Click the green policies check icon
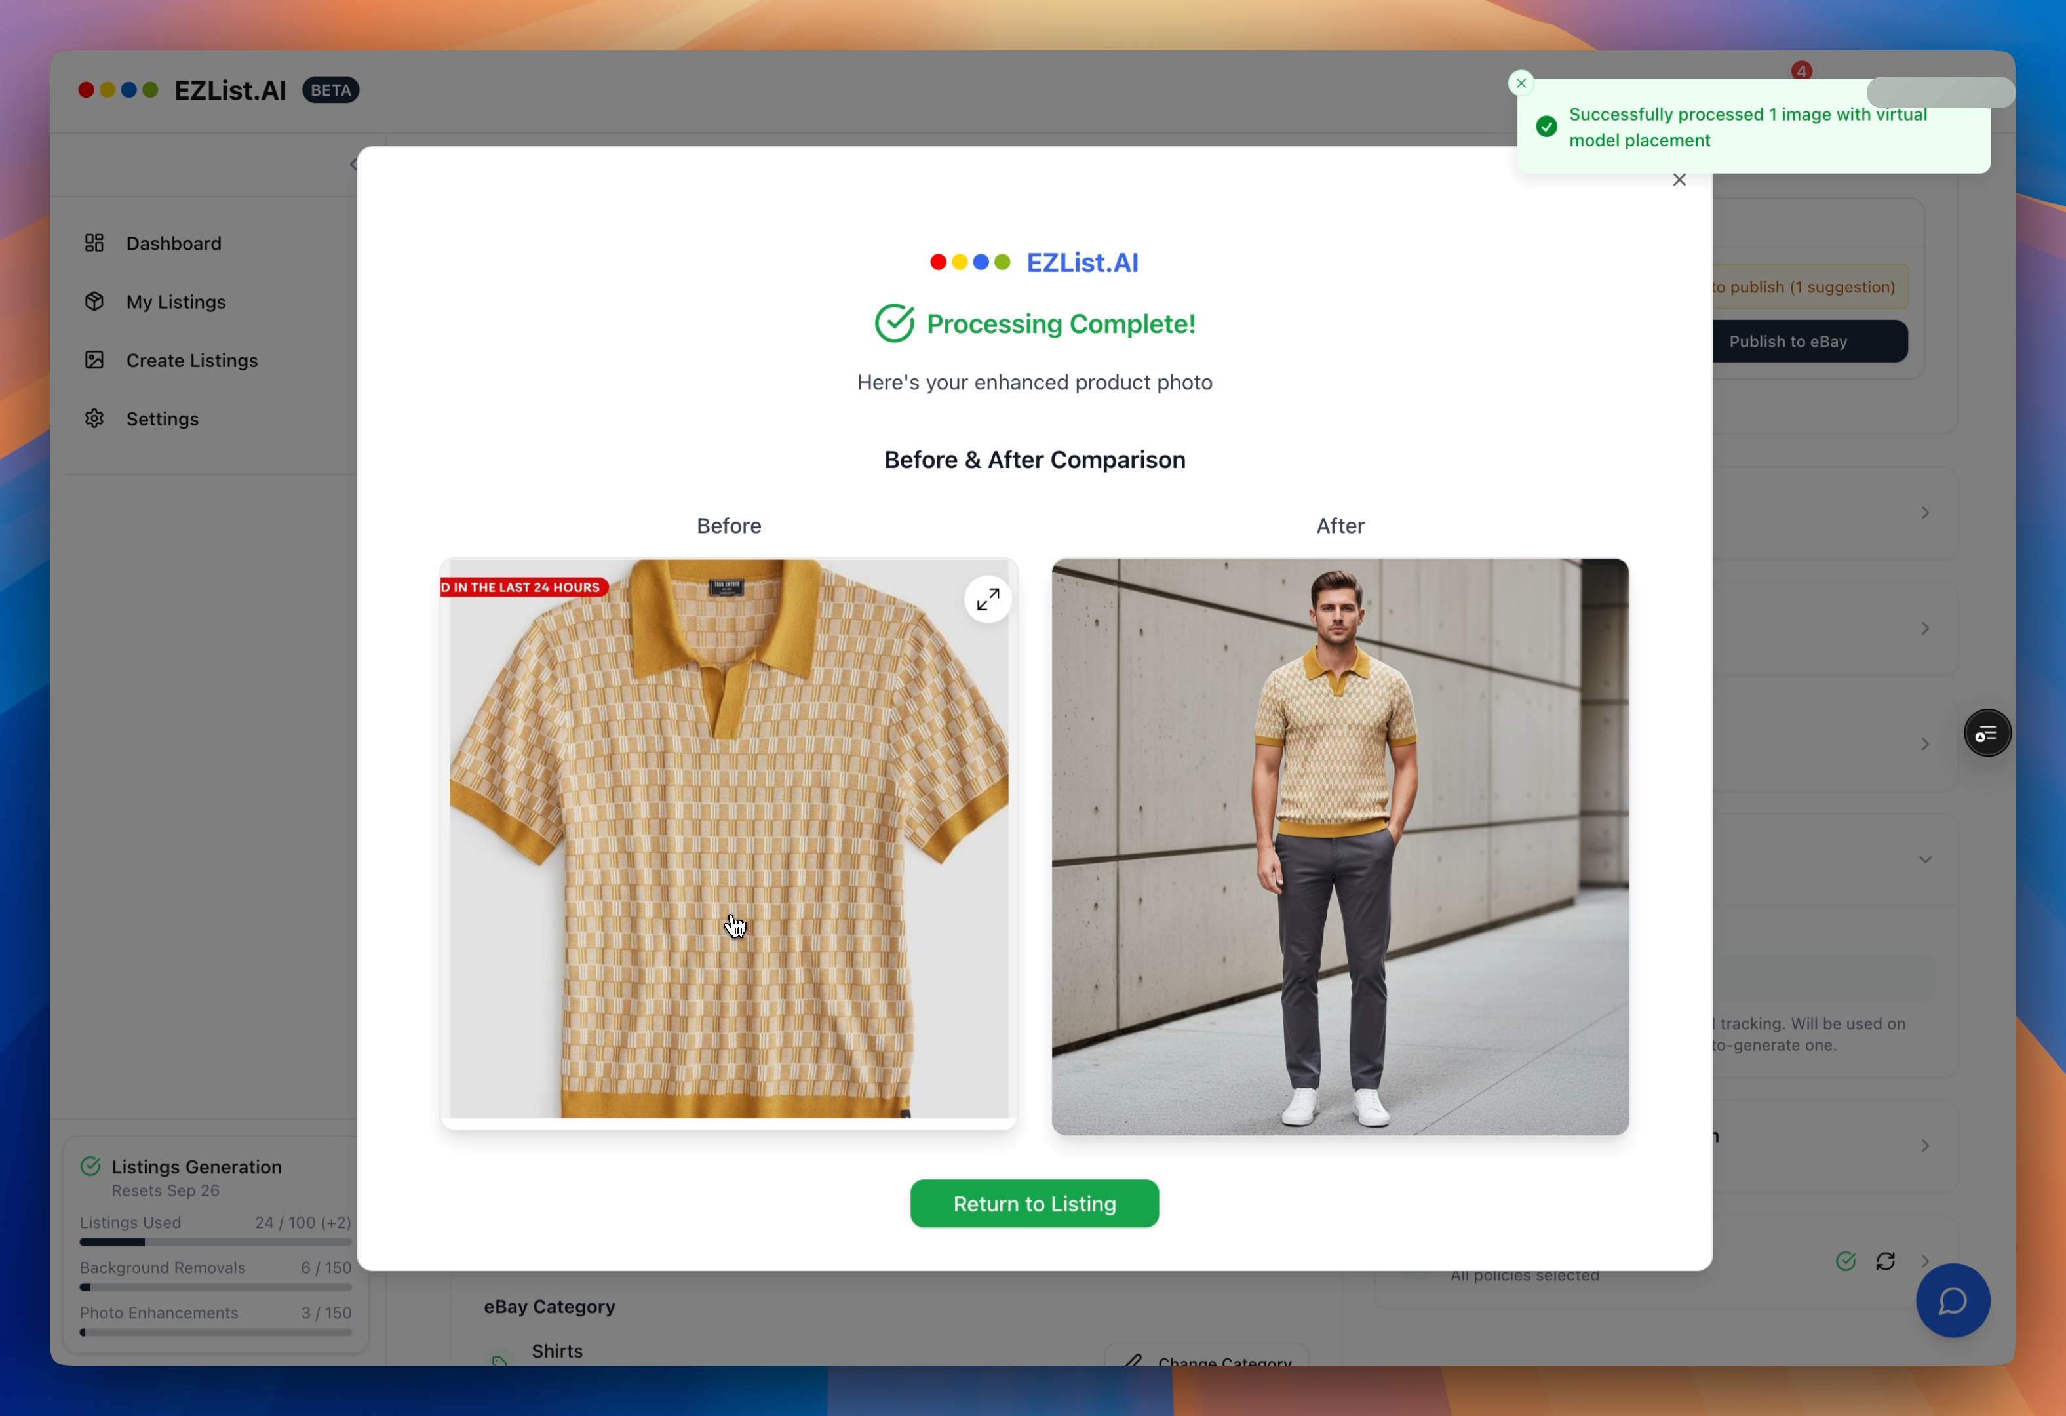 click(1846, 1261)
